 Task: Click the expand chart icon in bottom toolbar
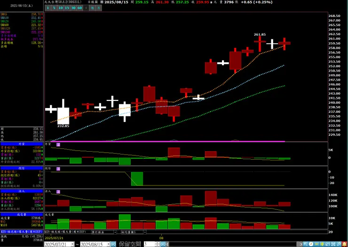click(x=328, y=244)
